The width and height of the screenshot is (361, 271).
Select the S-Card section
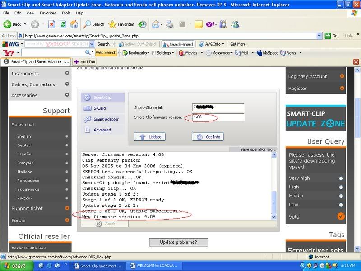103,108
